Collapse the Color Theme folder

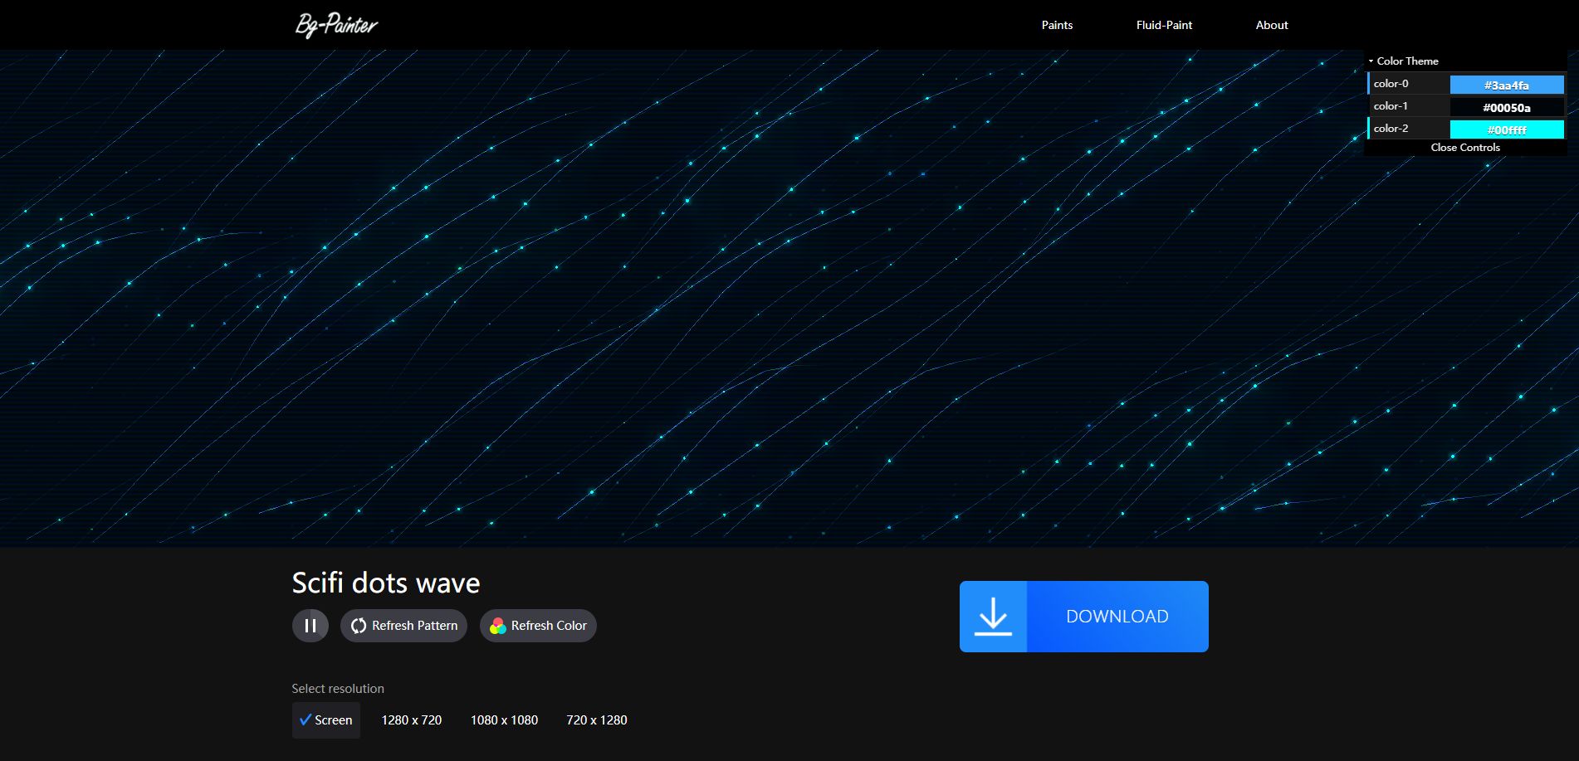click(1466, 61)
